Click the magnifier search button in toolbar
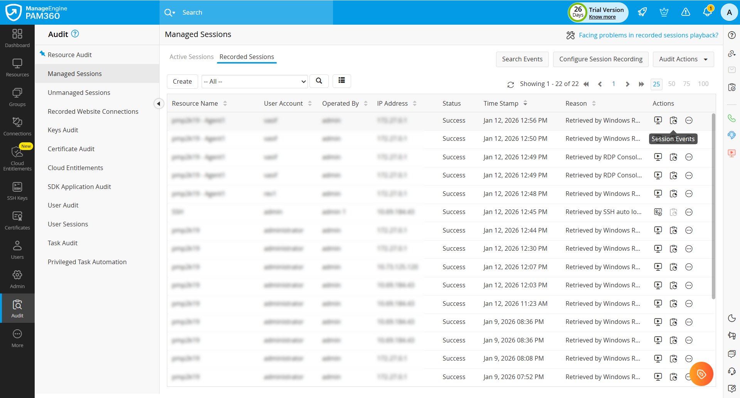 coord(319,81)
